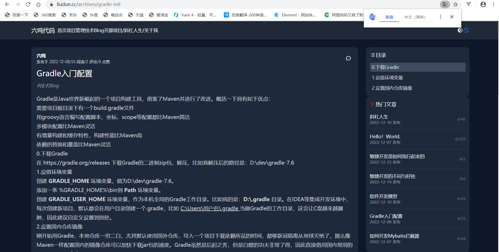The height and width of the screenshot is (252, 499).
Task: Jump to 0.下载Gradle in the table of contents
Action: (418, 67)
